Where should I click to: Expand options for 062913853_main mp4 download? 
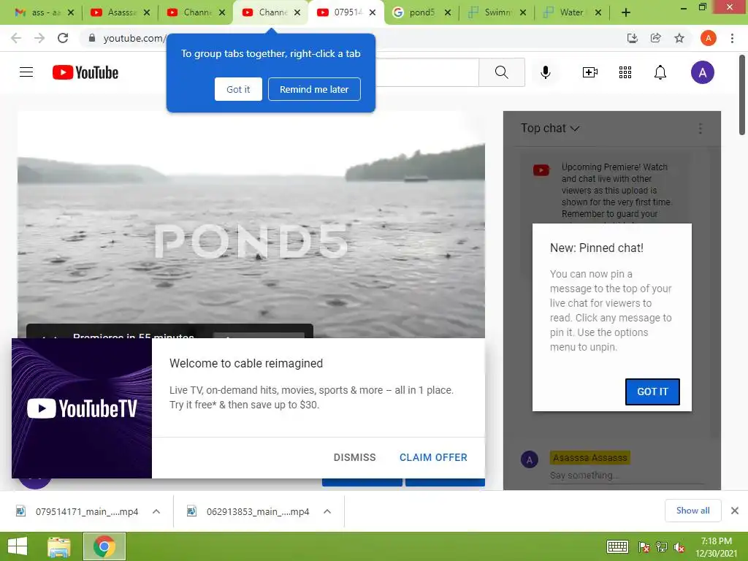point(327,511)
